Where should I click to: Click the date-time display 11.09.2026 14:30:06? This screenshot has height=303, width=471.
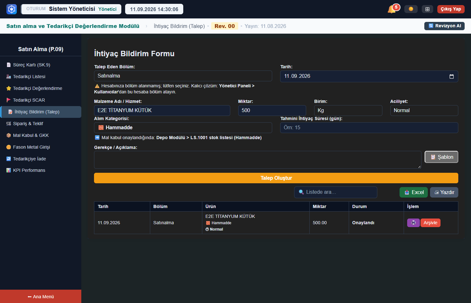pos(154,9)
